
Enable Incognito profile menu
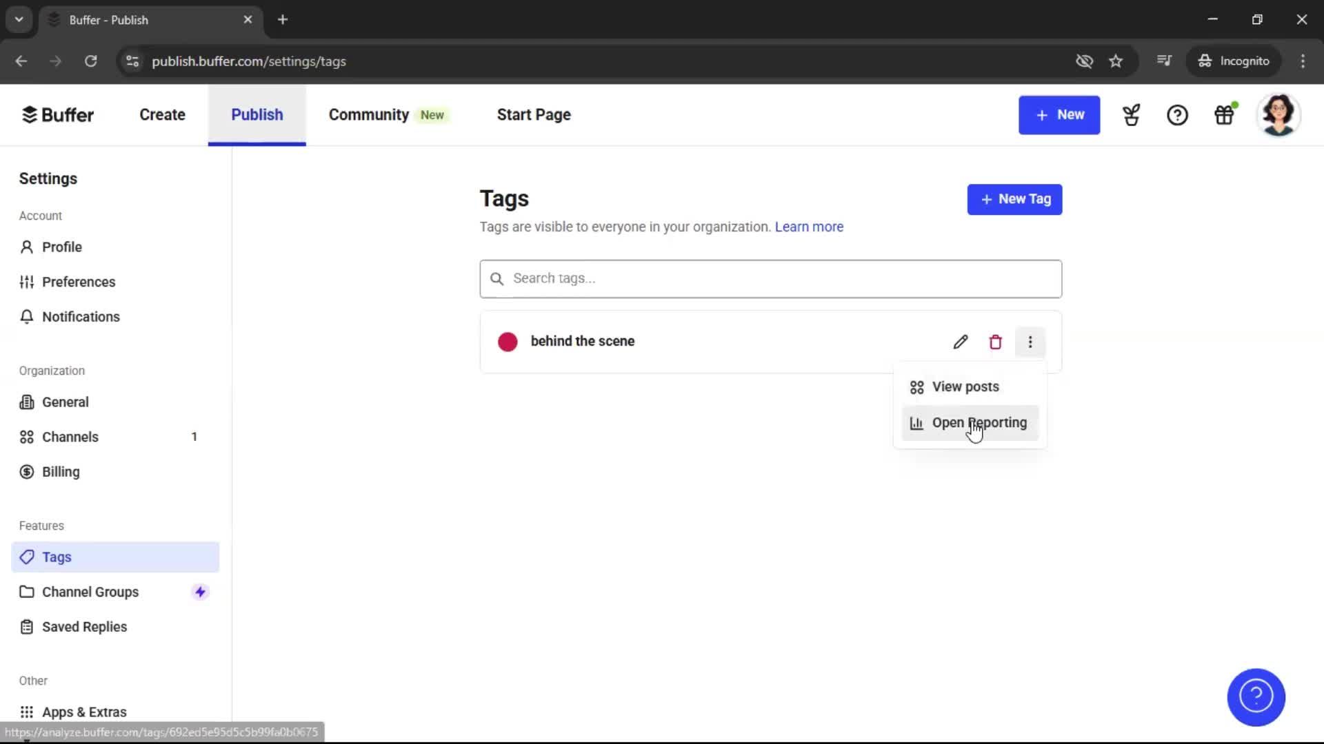click(1234, 61)
